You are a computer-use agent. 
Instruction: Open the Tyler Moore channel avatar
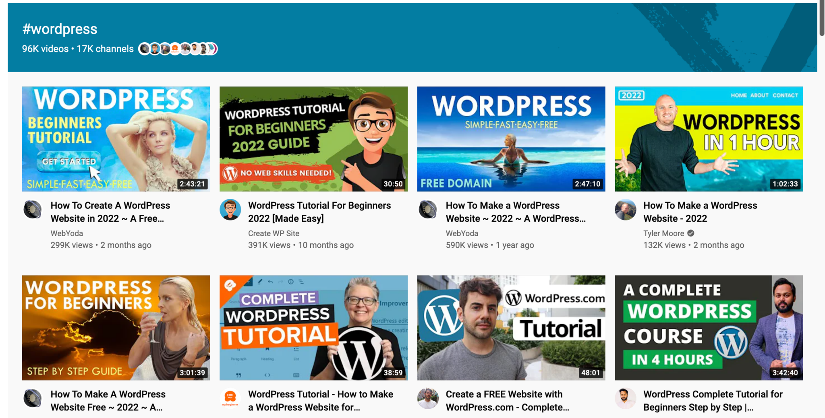coord(625,210)
